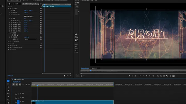Image resolution: width=186 pixels, height=104 pixels.
Task: Select the Ripple Edit tool
Action: 8,87
